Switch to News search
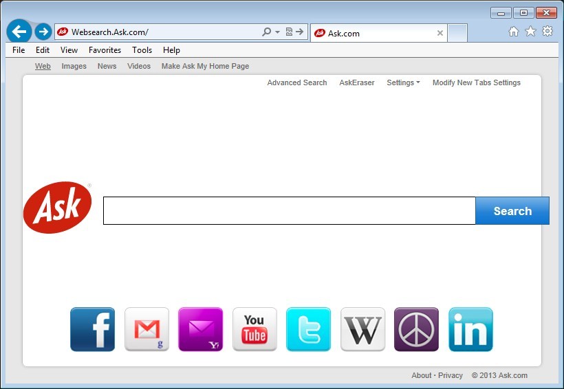The height and width of the screenshot is (389, 564). point(107,66)
